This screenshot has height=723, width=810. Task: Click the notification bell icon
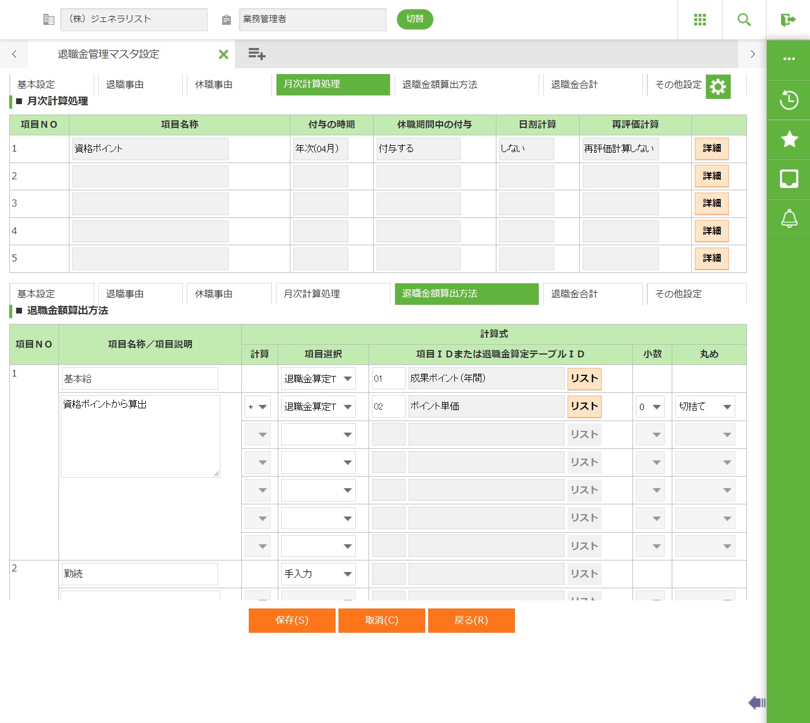789,219
